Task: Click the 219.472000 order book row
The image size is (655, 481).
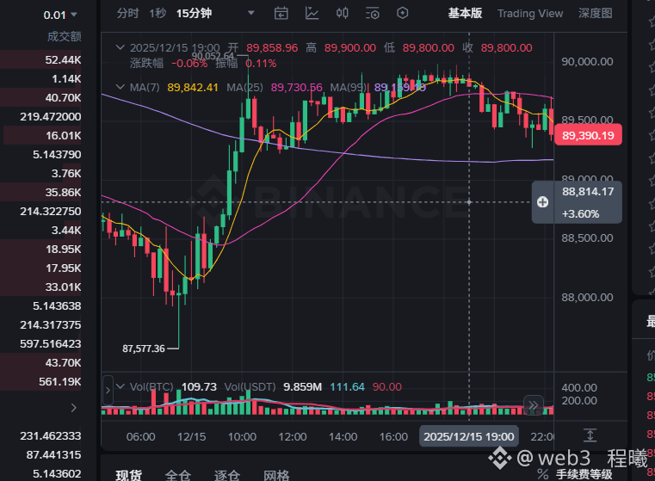Action: [41, 116]
